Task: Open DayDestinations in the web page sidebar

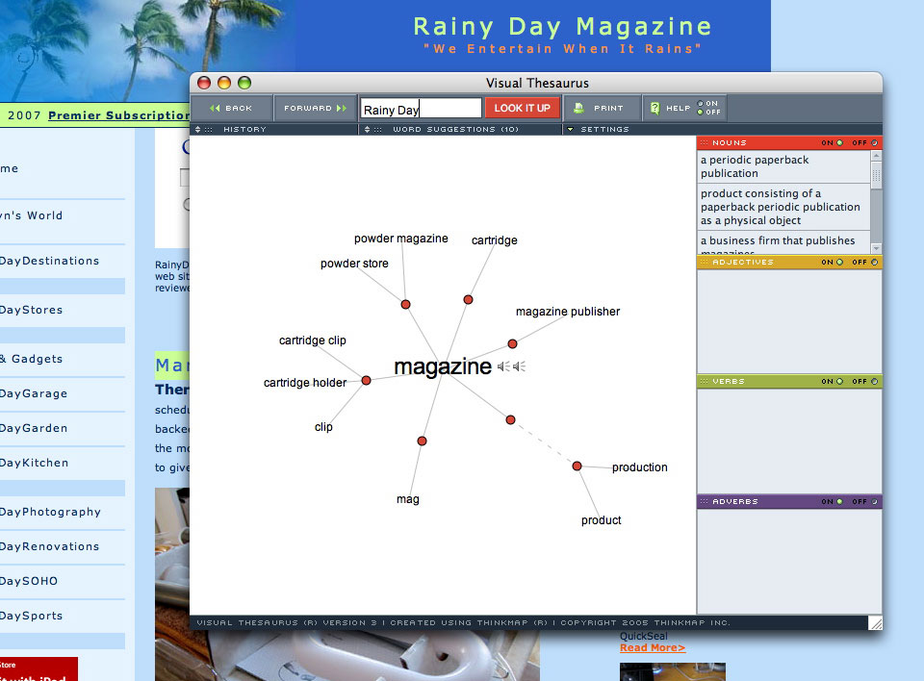Action: point(49,261)
